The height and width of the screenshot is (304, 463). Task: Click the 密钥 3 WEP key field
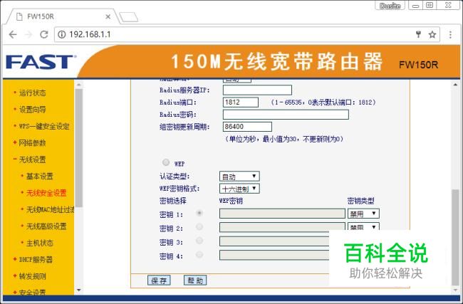(x=274, y=241)
